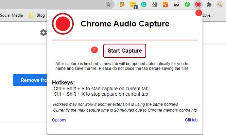Click the 20 minutes max capture note
Viewport: 226px width, 135px height.
125,110
